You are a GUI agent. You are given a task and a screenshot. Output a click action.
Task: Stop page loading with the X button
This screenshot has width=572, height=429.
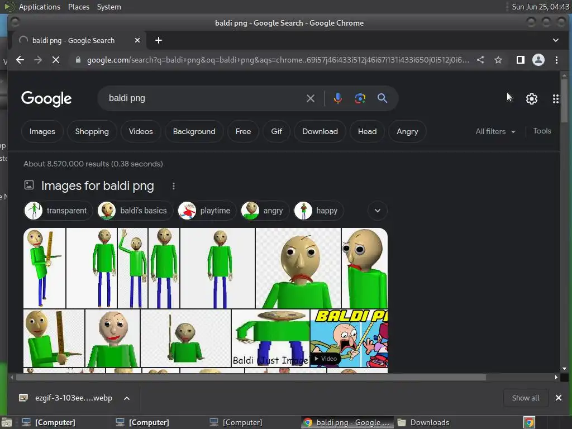coord(56,60)
